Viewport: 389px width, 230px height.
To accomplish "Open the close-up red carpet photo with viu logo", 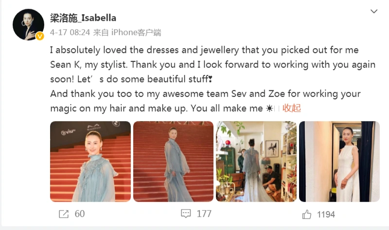I will pos(90,161).
